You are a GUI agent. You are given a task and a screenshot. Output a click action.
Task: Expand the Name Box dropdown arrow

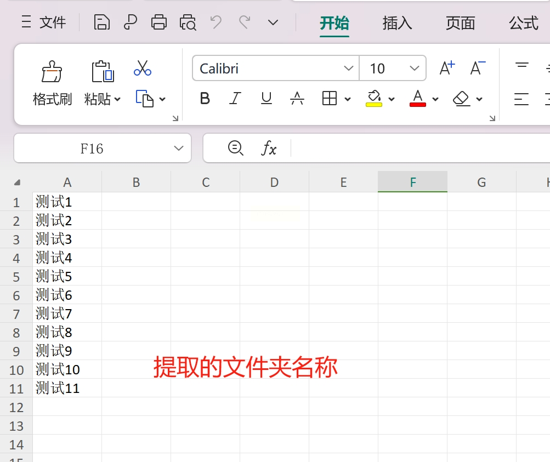179,149
